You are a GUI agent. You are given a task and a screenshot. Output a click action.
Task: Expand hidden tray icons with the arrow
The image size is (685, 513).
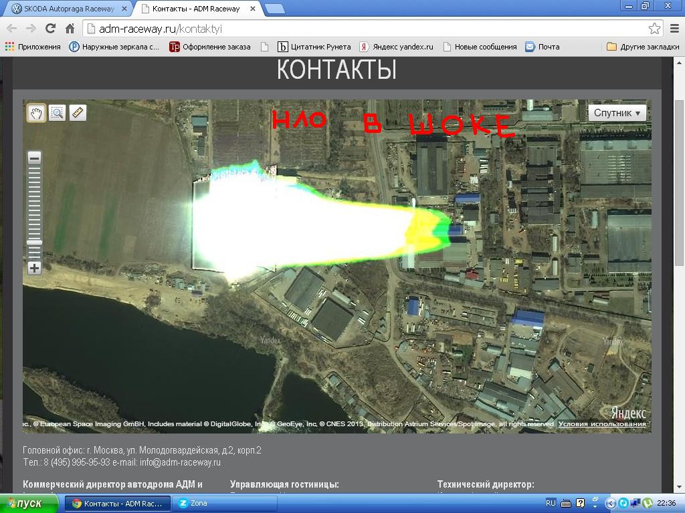[609, 504]
